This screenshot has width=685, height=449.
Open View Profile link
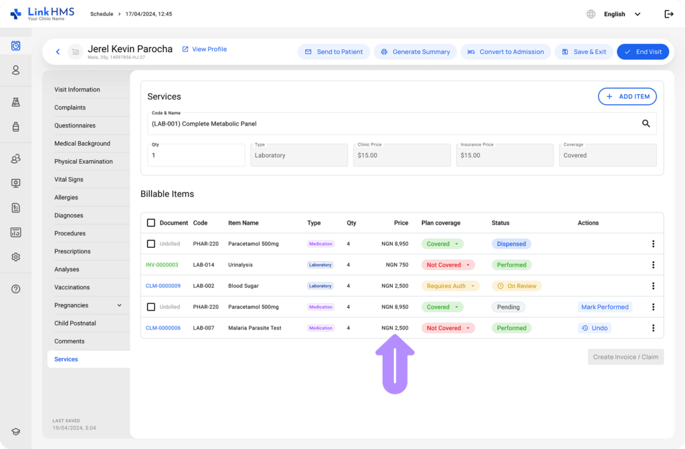pyautogui.click(x=205, y=49)
